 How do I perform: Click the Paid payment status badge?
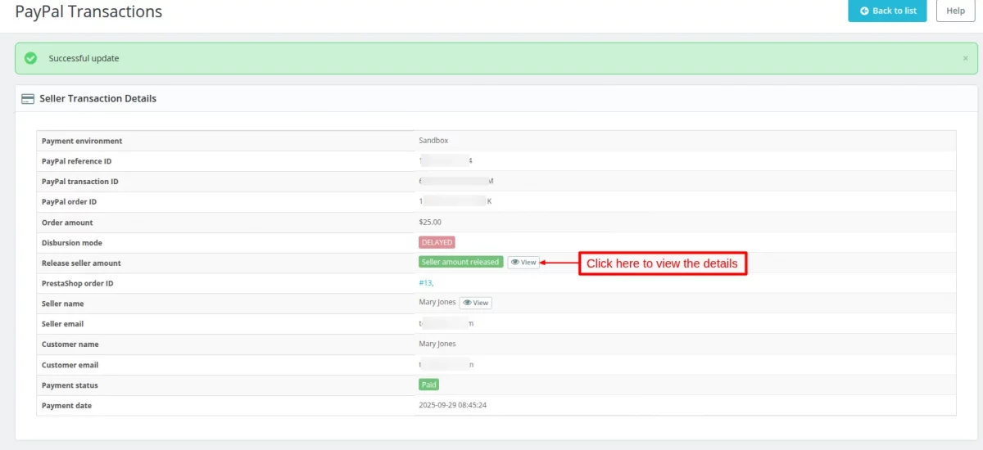point(429,385)
